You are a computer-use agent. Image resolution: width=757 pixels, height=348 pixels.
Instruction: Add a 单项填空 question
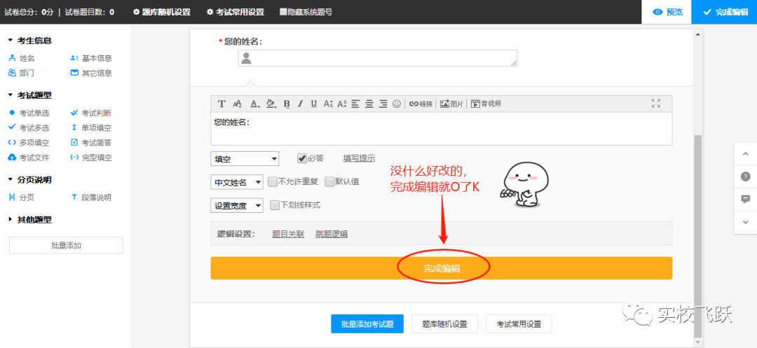pos(91,128)
